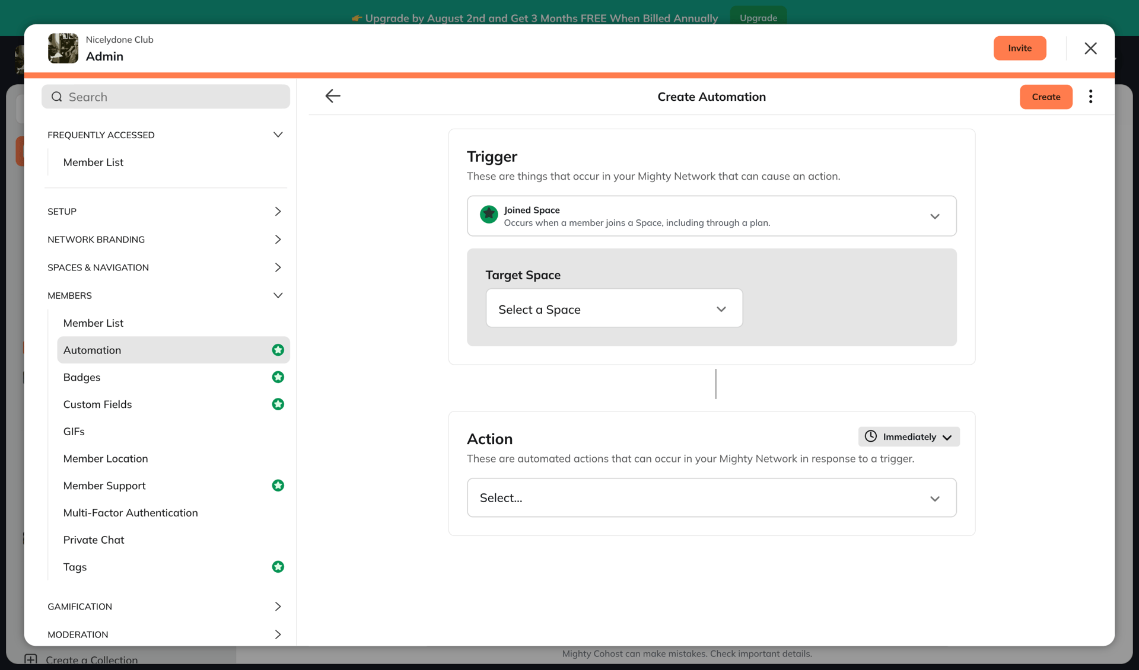The image size is (1139, 670).
Task: Open the trigger type dropdown chevron
Action: click(x=935, y=216)
